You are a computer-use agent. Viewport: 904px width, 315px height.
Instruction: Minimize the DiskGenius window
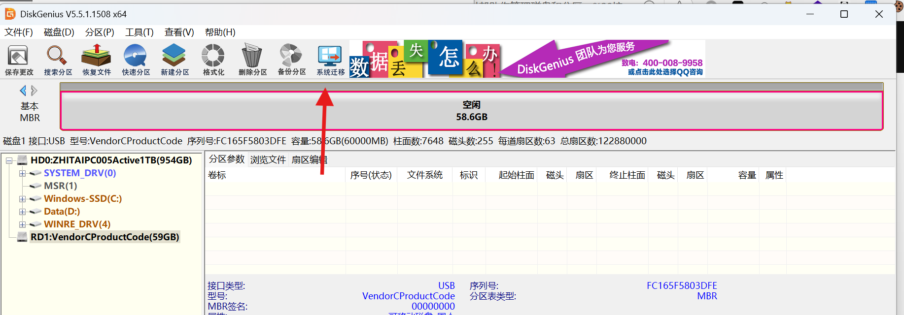pos(810,14)
